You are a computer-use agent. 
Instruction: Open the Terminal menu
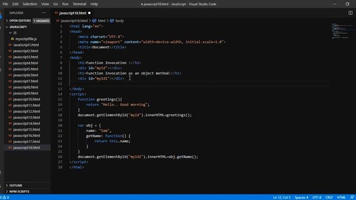coord(79,4)
